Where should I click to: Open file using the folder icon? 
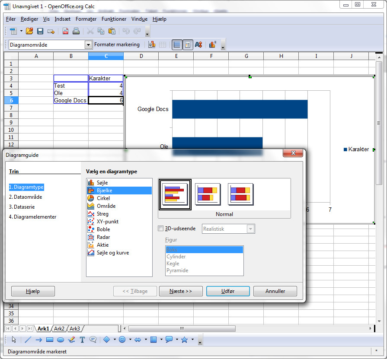click(29, 31)
